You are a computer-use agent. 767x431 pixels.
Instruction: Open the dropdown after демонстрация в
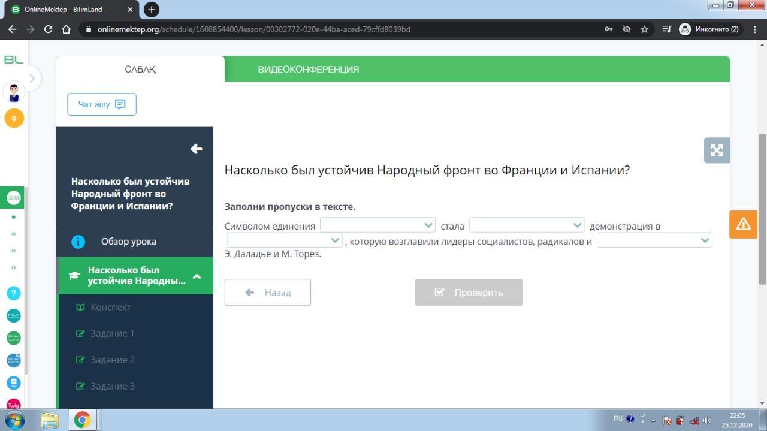click(x=285, y=240)
